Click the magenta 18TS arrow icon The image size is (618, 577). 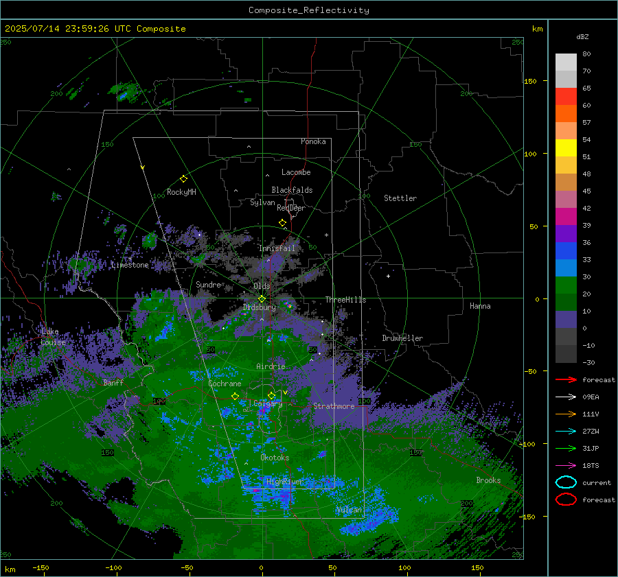click(566, 466)
